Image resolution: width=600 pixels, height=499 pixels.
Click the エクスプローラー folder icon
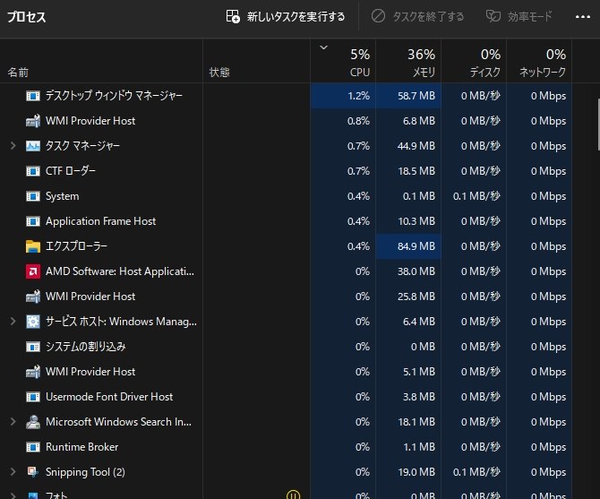[x=33, y=246]
